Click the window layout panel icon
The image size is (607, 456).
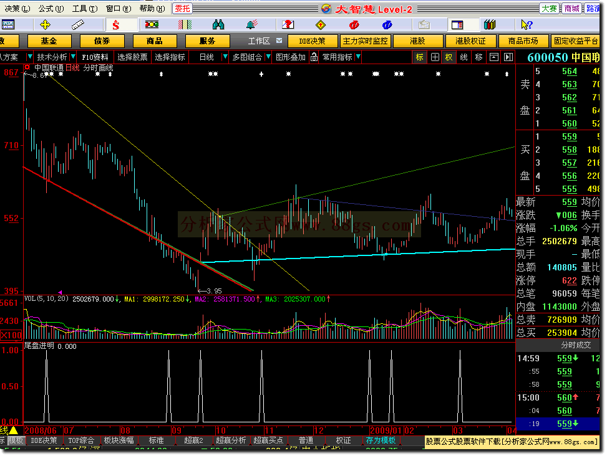(457, 25)
